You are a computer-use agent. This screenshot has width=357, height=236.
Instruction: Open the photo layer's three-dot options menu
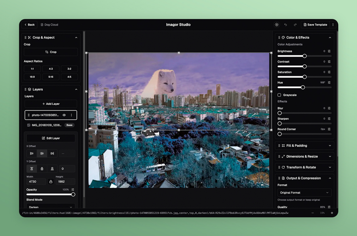[71, 115]
